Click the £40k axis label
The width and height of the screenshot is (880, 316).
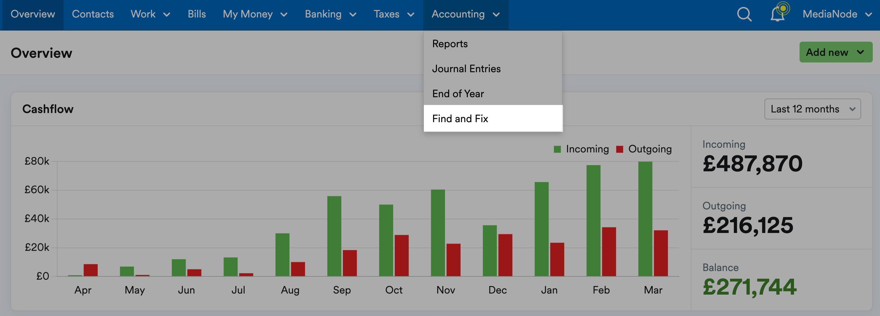36,219
